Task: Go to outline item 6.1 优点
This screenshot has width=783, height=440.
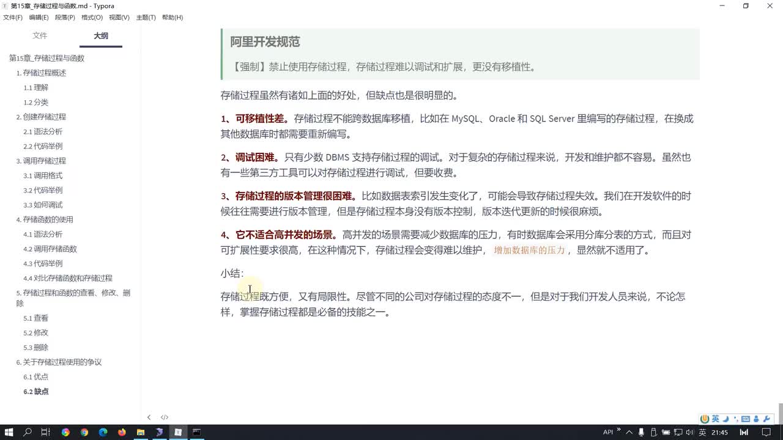Action: coord(35,376)
